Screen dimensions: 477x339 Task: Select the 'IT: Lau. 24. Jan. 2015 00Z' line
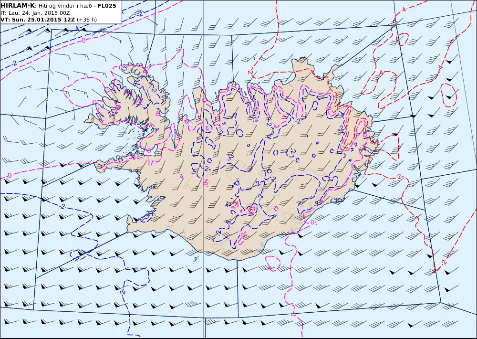pyautogui.click(x=35, y=13)
